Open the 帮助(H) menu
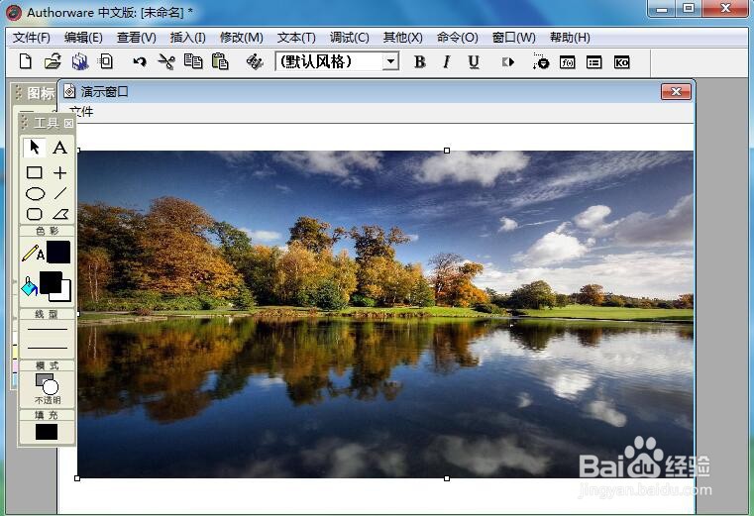 pyautogui.click(x=570, y=38)
